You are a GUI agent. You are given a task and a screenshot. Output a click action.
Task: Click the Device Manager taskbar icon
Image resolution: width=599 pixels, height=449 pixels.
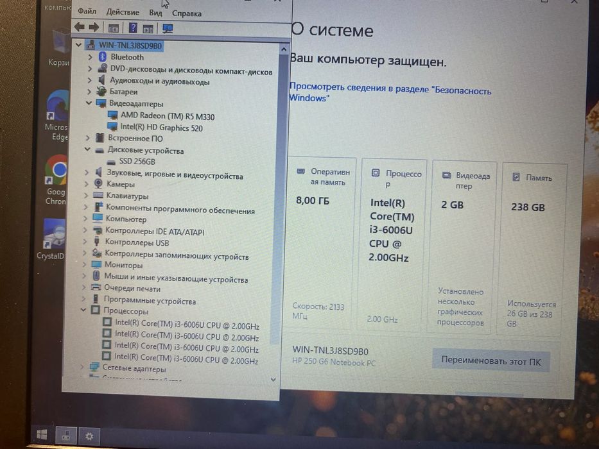click(x=65, y=435)
